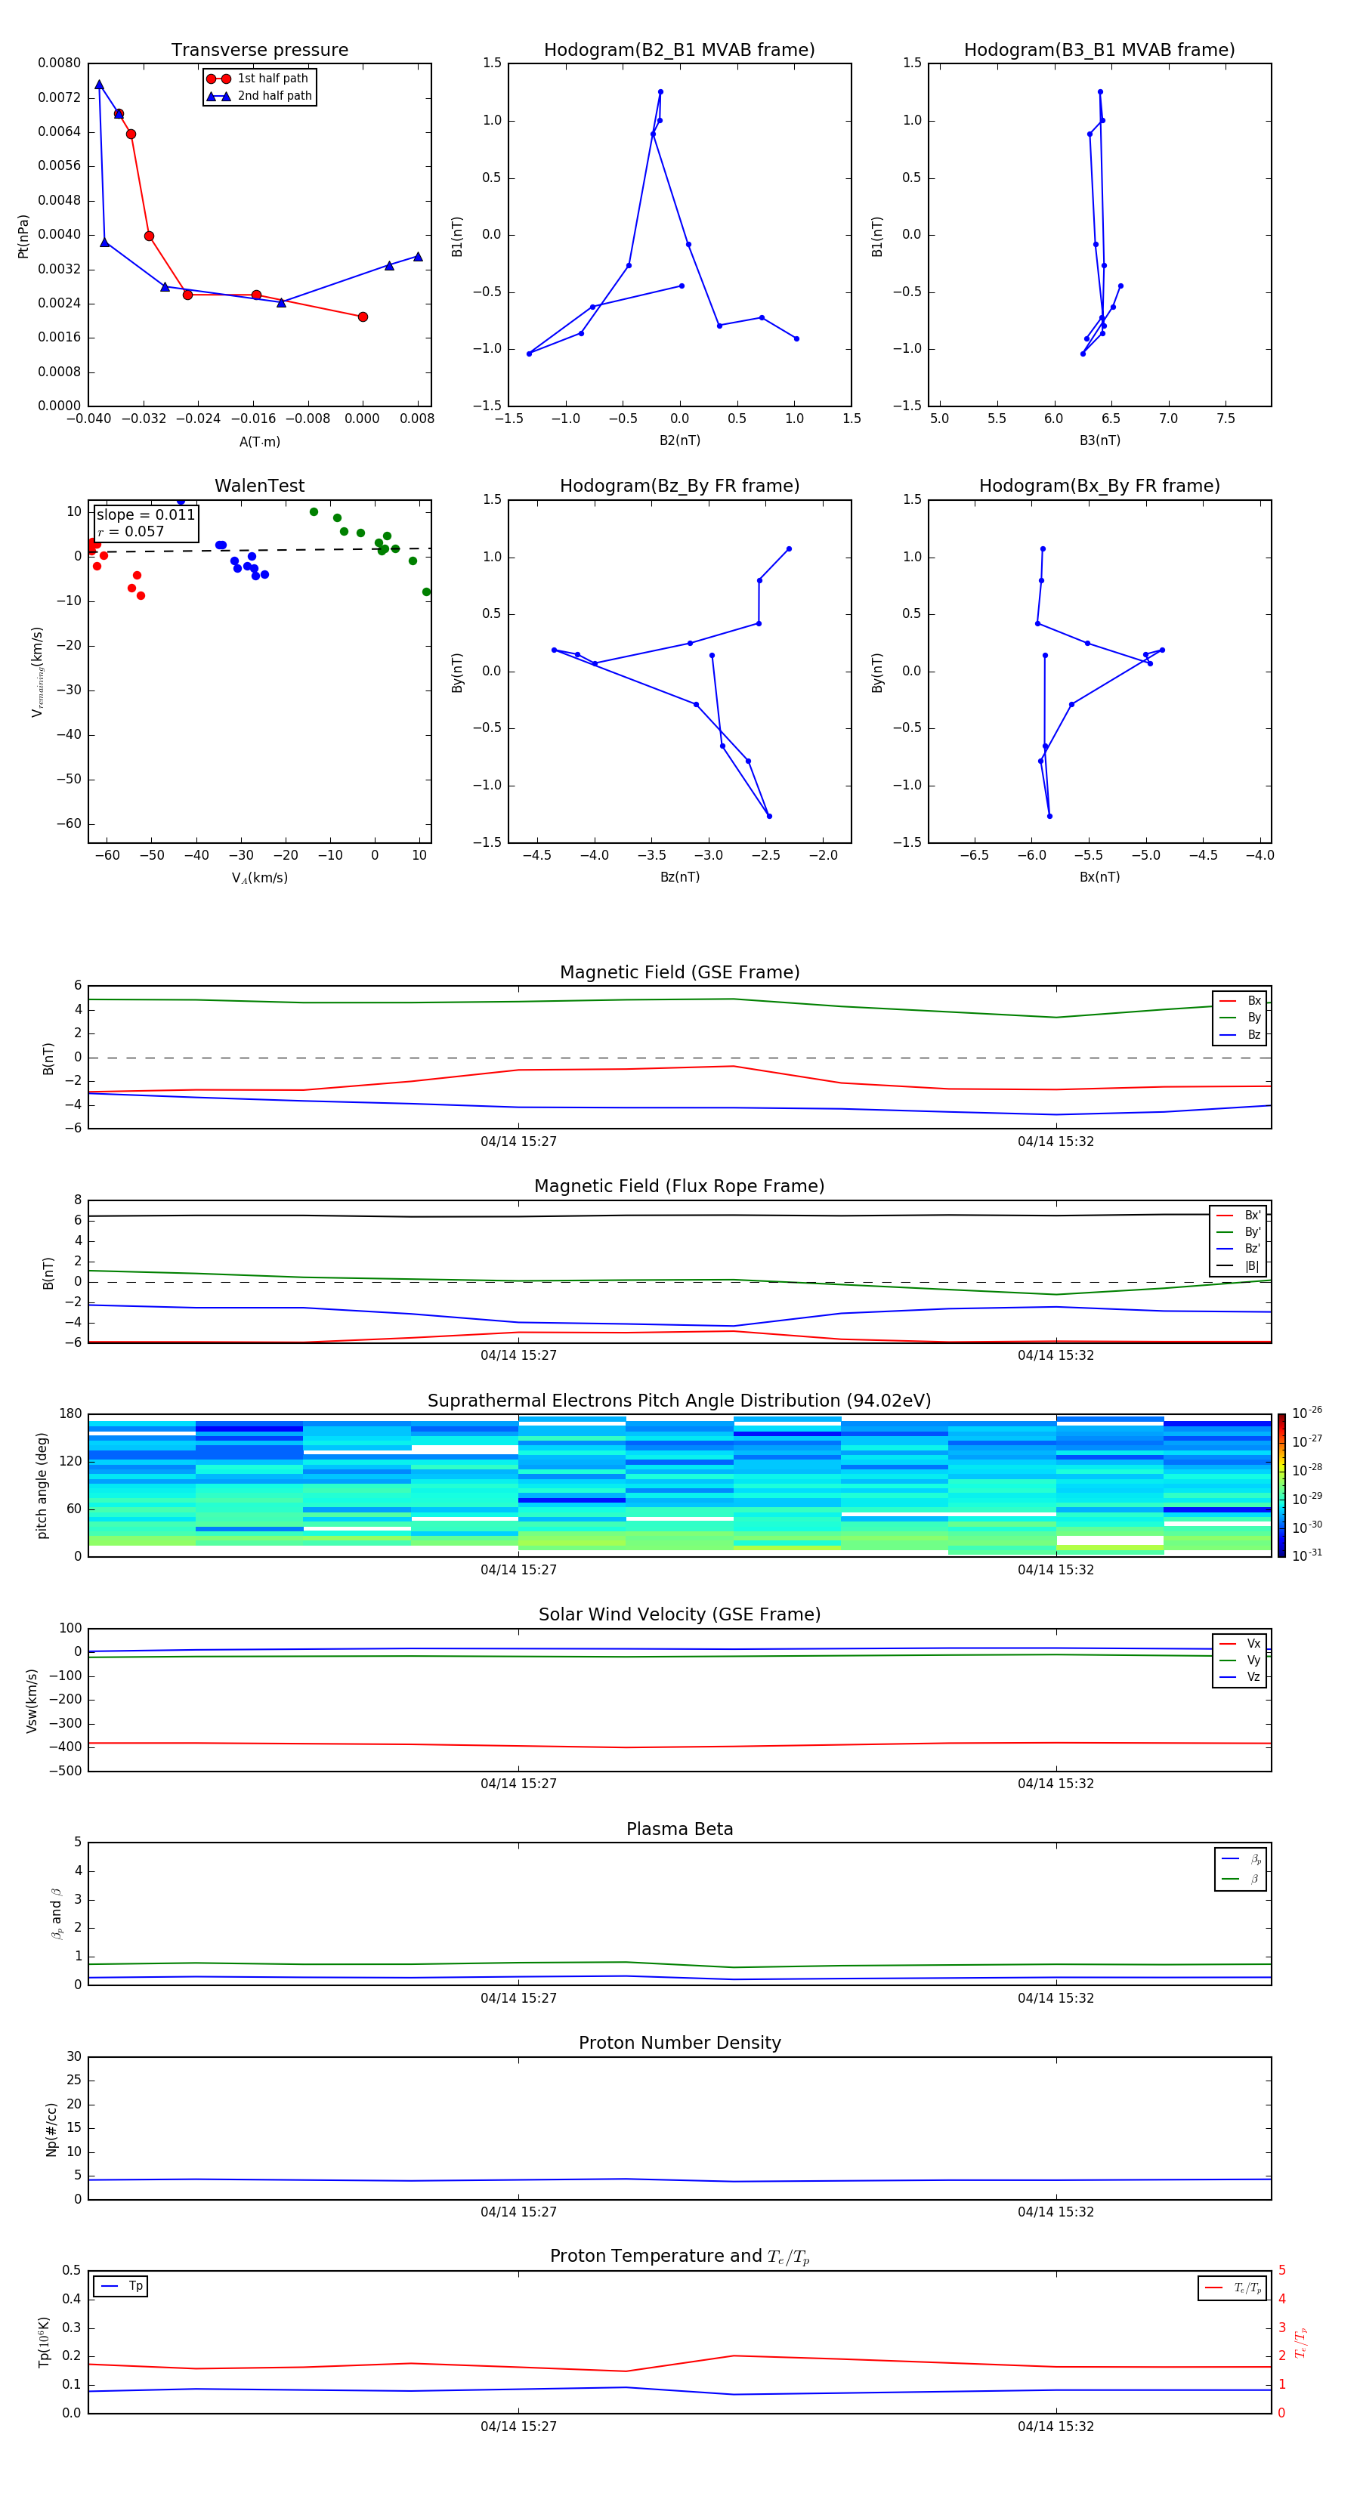Click the 'Transverse pressure' plot title
This screenshot has height=2493, width=1360.
point(259,49)
